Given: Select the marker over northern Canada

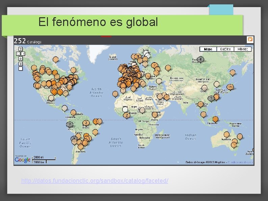Looking at the screenshot, I should 56,59.
